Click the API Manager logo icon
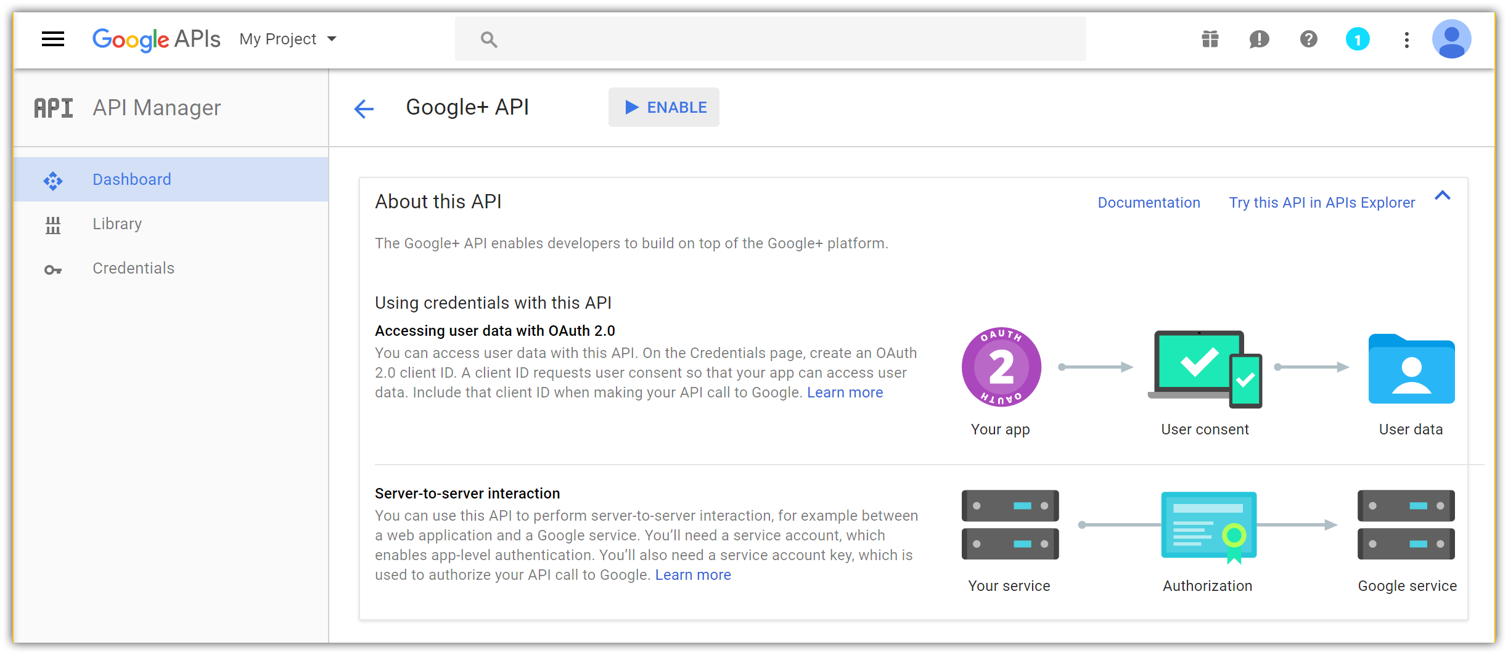 click(53, 108)
